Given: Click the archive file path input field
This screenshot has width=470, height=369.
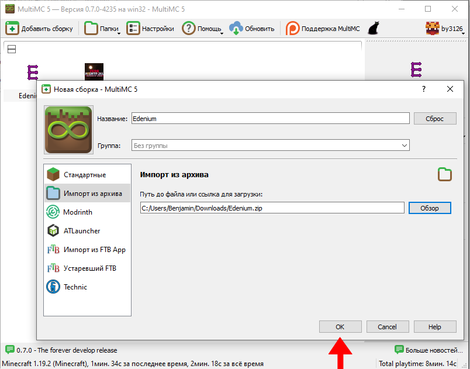Looking at the screenshot, I should 272,208.
